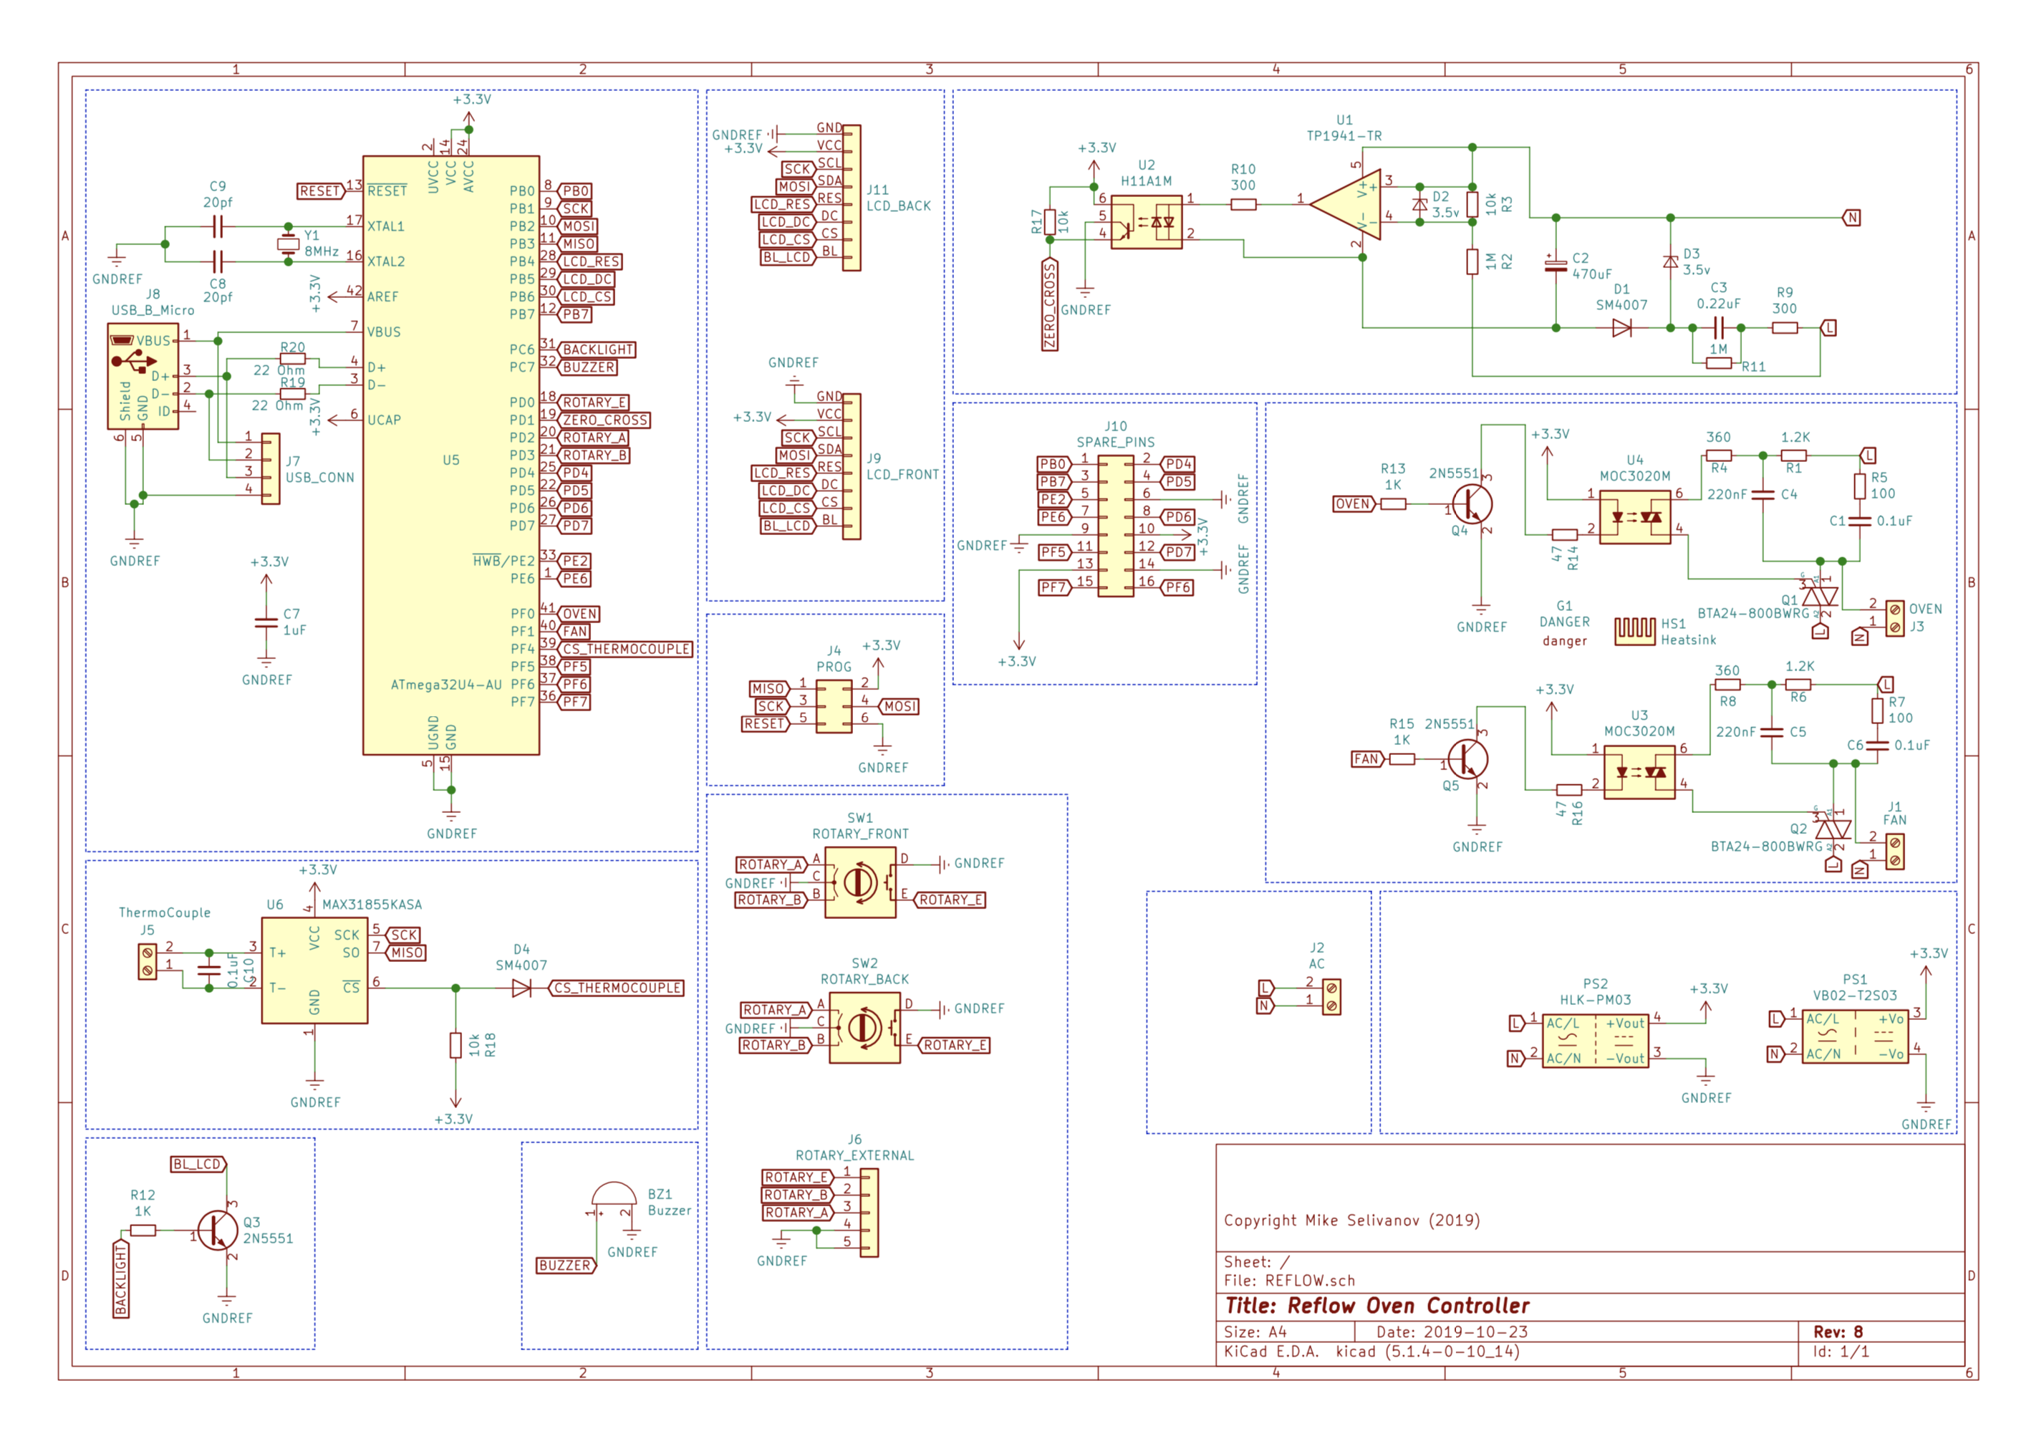Select the ROTARY_FRONT encoder SW1 symbol
The height and width of the screenshot is (1444, 2044).
point(860,882)
